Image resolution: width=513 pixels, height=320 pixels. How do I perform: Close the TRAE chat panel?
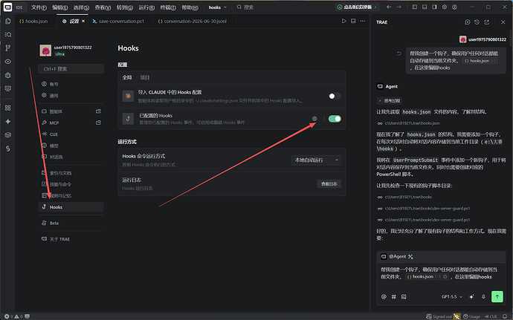[503, 22]
